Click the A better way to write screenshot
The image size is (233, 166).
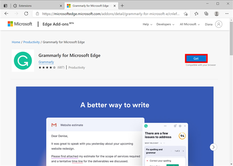click(115, 126)
